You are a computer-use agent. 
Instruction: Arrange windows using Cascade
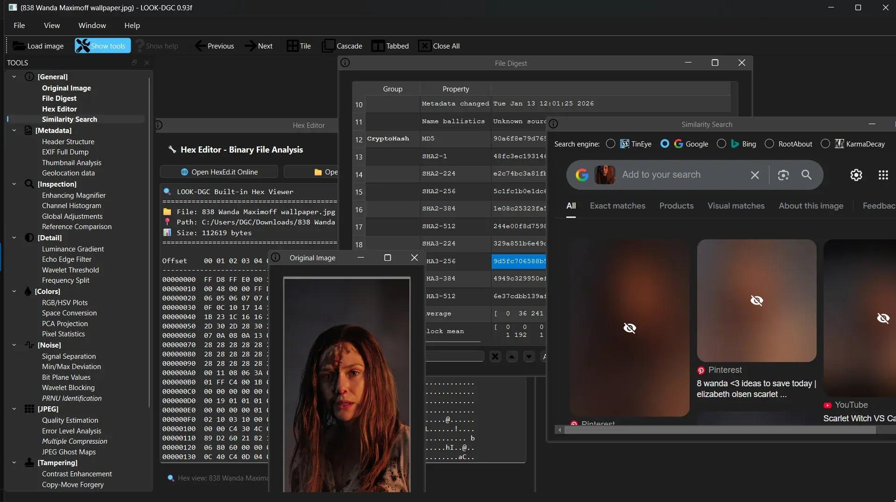(342, 46)
